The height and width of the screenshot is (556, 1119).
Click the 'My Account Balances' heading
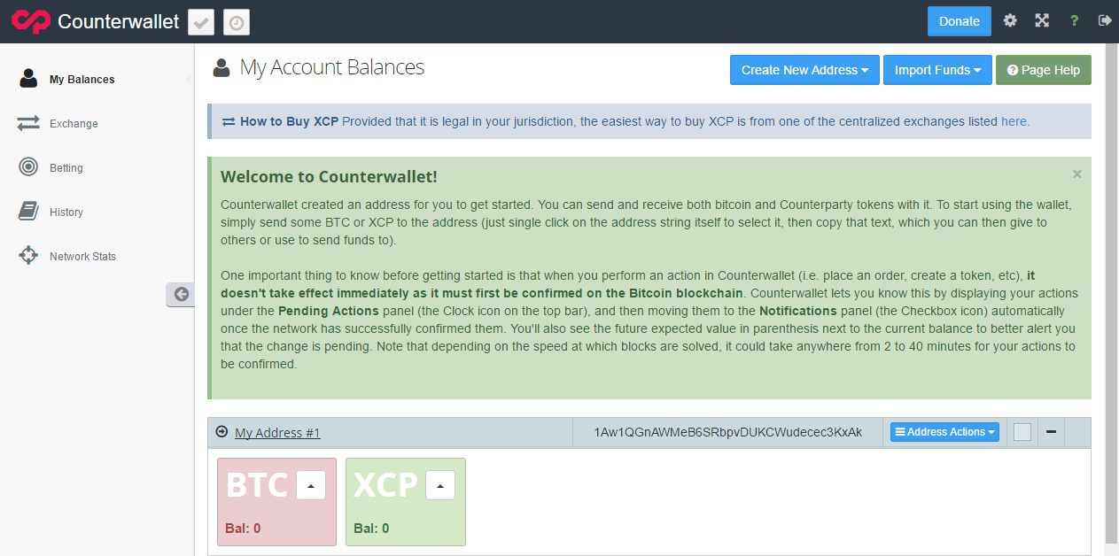pos(332,67)
